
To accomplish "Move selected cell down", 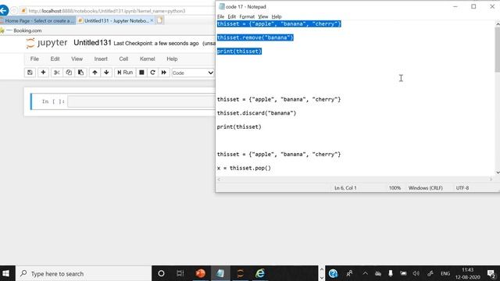I will (x=106, y=73).
